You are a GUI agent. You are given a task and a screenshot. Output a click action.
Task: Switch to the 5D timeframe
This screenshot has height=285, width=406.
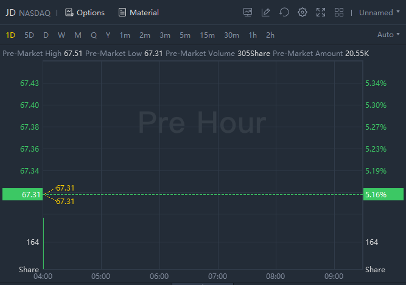(29, 35)
